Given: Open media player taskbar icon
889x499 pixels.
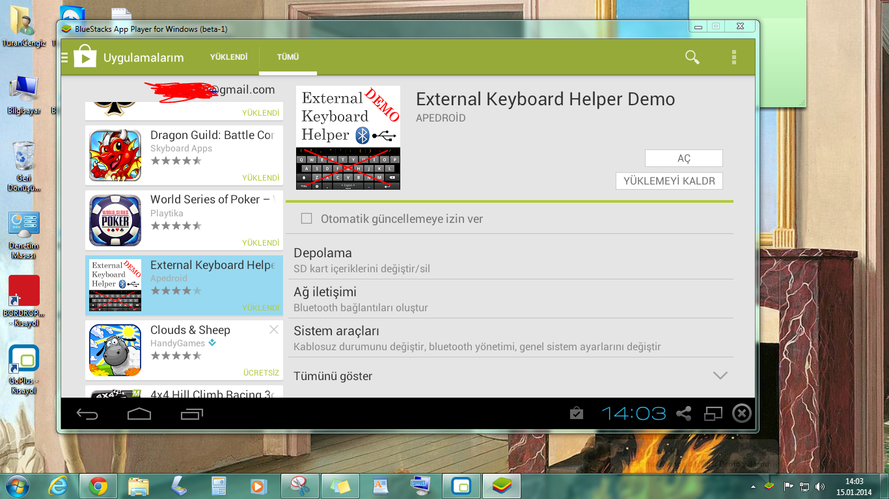Looking at the screenshot, I should tap(258, 485).
